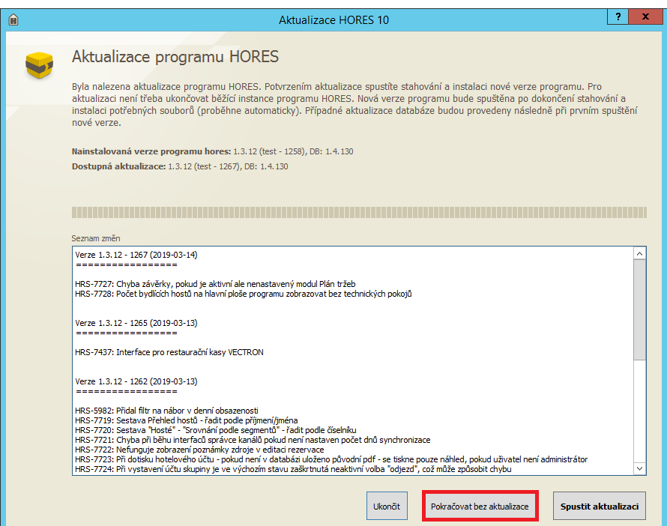Image resolution: width=667 pixels, height=526 pixels.
Task: Click the Verze 1.3.12 - 1267 heading
Action: click(x=136, y=255)
